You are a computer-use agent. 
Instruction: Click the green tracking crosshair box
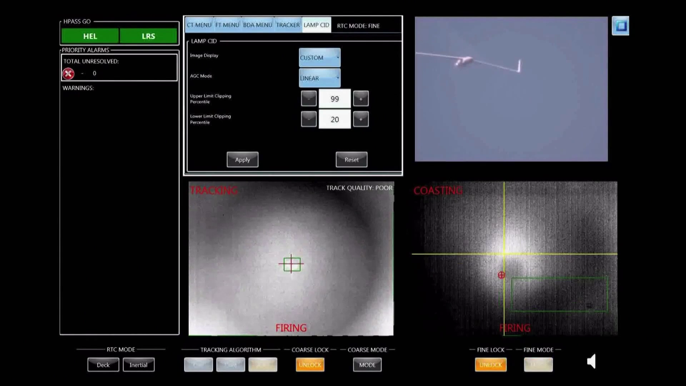point(292,264)
